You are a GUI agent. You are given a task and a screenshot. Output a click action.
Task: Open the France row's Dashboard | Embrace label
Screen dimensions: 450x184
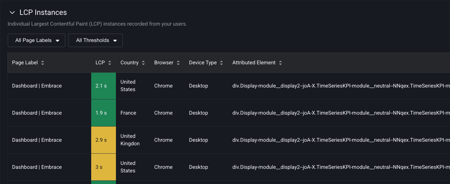point(37,113)
